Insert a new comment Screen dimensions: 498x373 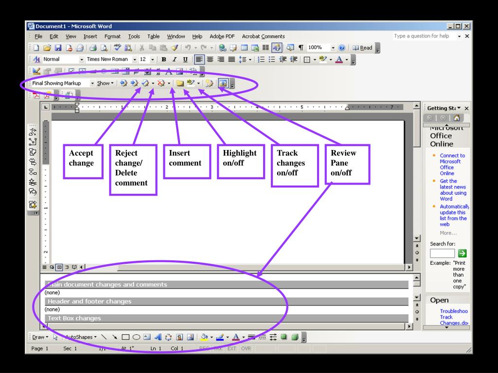click(180, 84)
